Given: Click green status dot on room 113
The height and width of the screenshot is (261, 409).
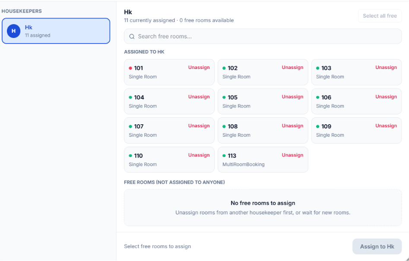Looking at the screenshot, I should pyautogui.click(x=224, y=156).
